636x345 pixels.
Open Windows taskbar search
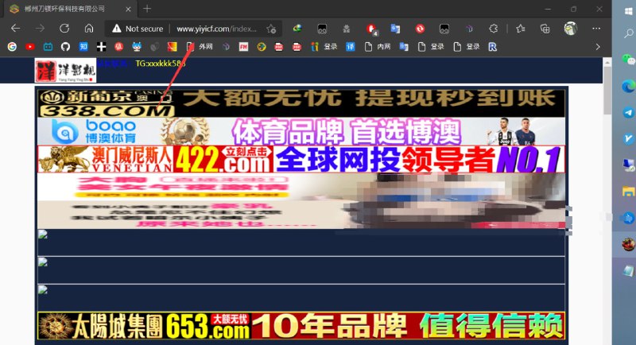click(628, 33)
